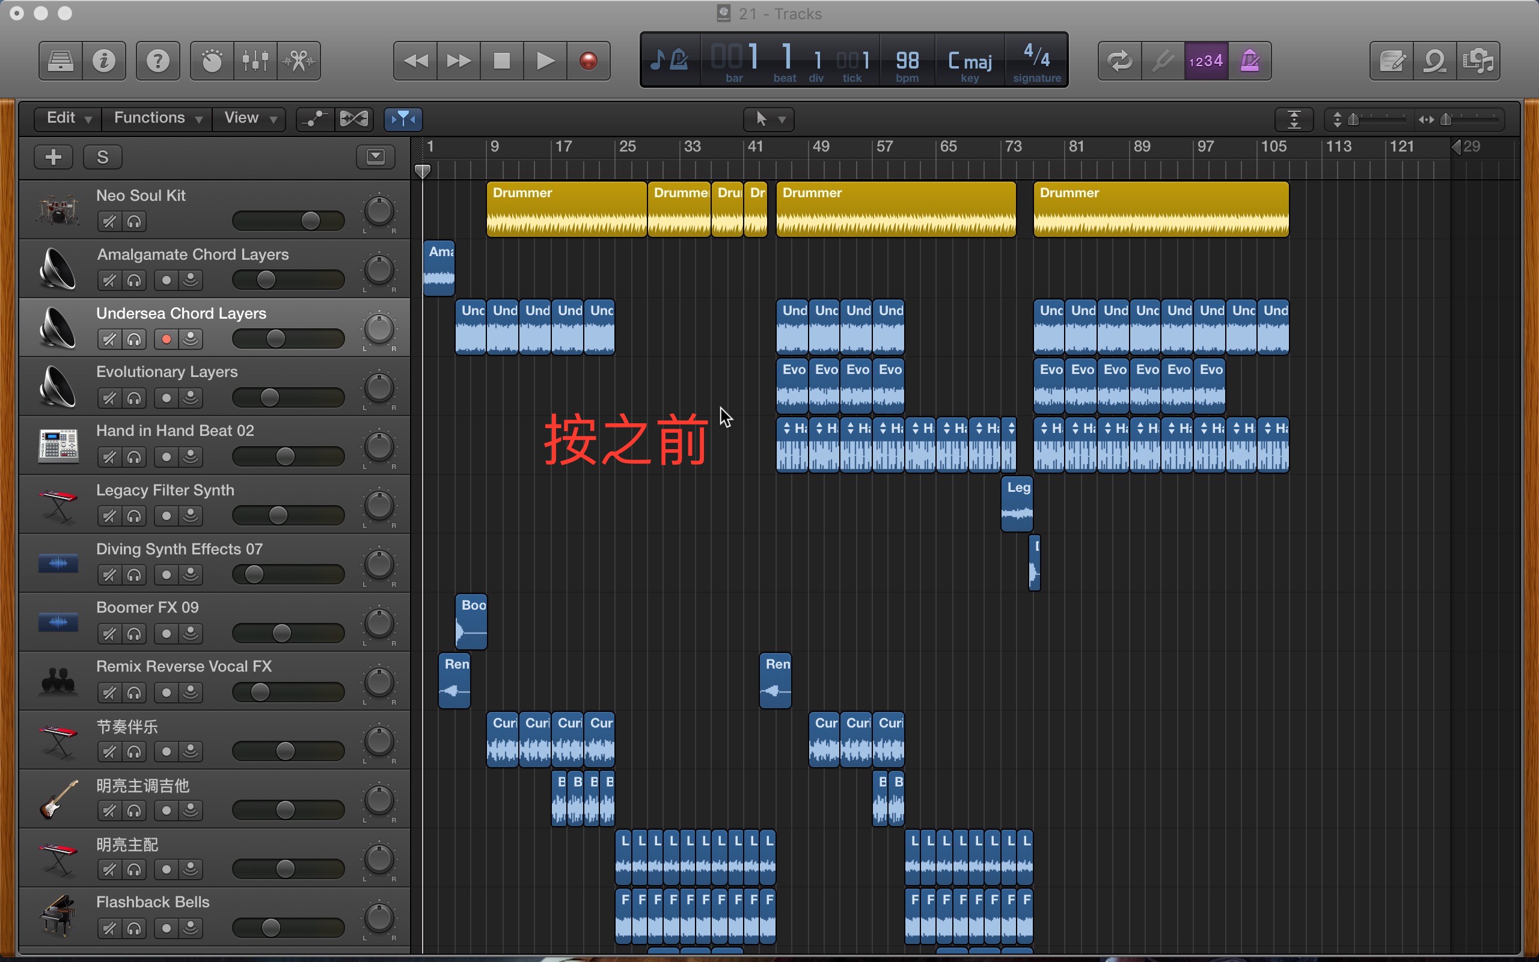Add a new track with the plus button

pos(54,156)
